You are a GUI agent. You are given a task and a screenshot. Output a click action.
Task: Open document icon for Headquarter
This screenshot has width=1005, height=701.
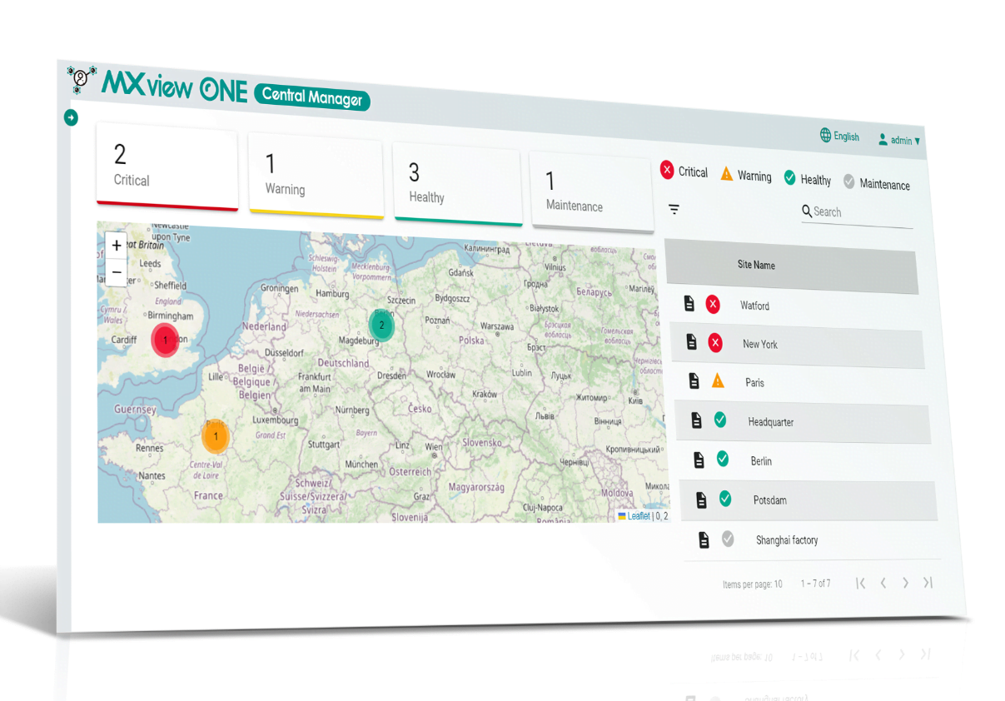pos(696,420)
